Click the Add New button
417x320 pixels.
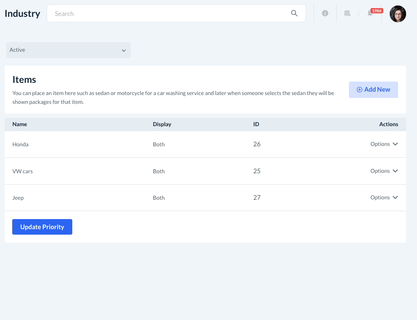[373, 90]
